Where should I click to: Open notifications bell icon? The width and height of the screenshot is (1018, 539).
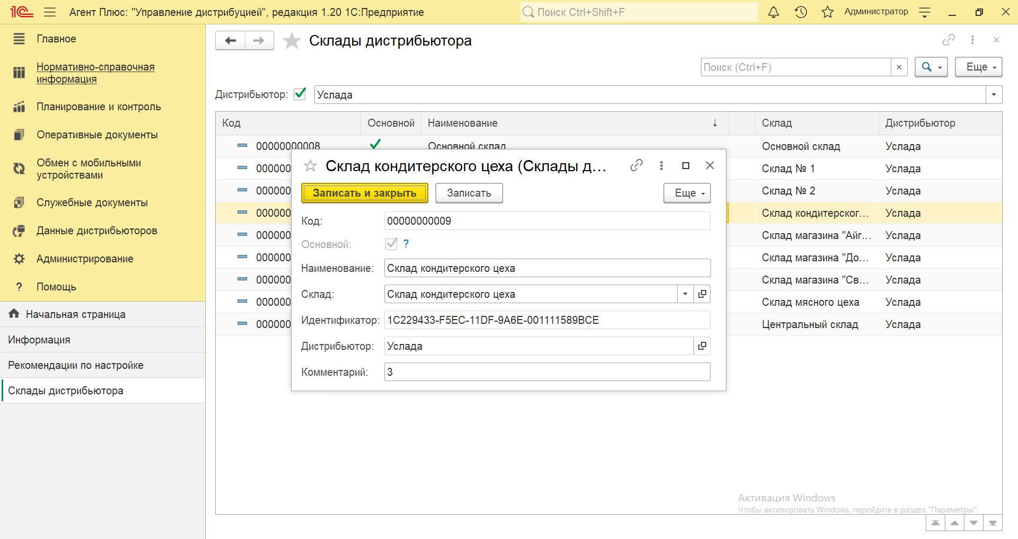click(774, 12)
